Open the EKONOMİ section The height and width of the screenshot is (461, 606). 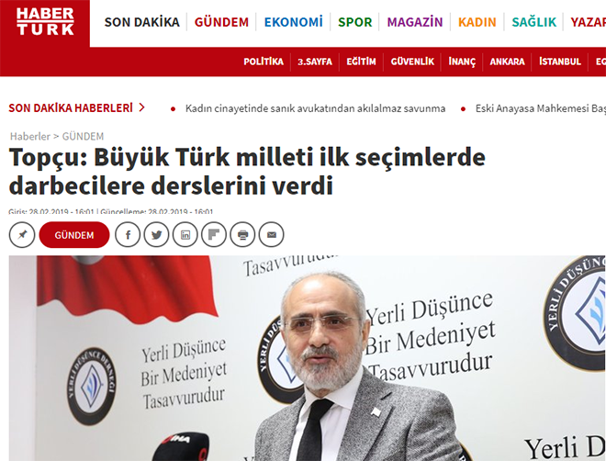pyautogui.click(x=293, y=22)
